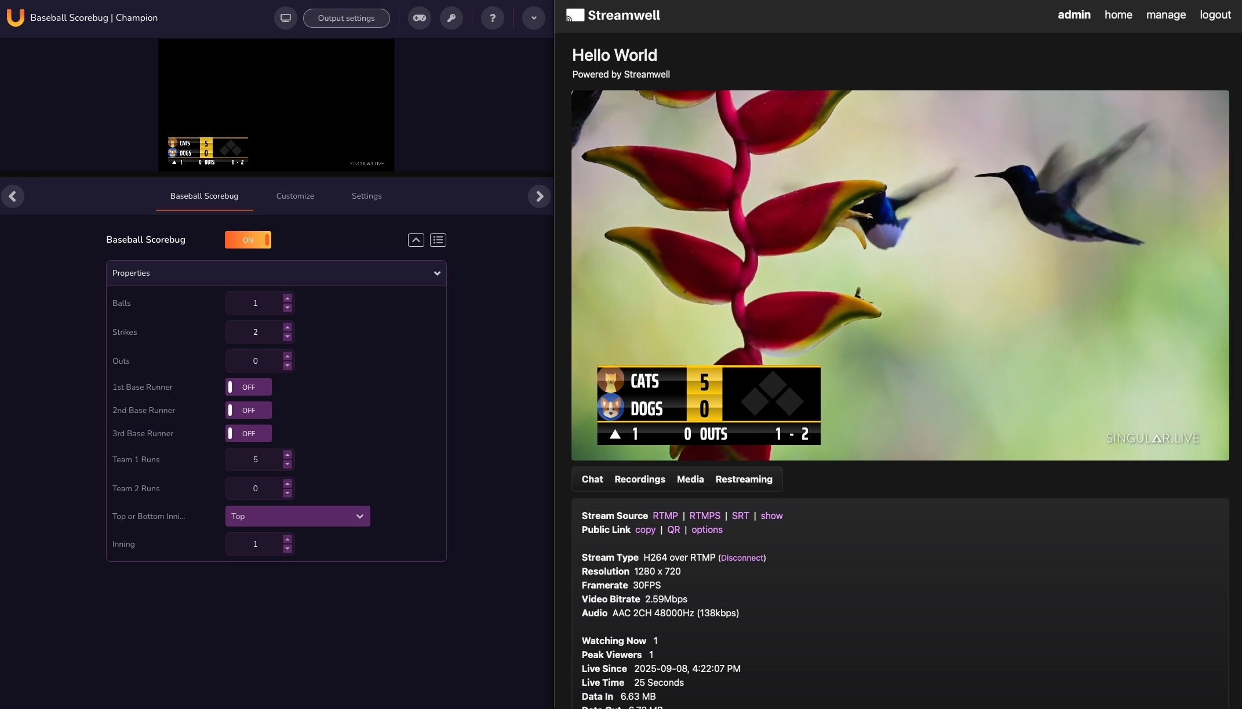Click the key access icon
1242x709 pixels.
pyautogui.click(x=451, y=18)
